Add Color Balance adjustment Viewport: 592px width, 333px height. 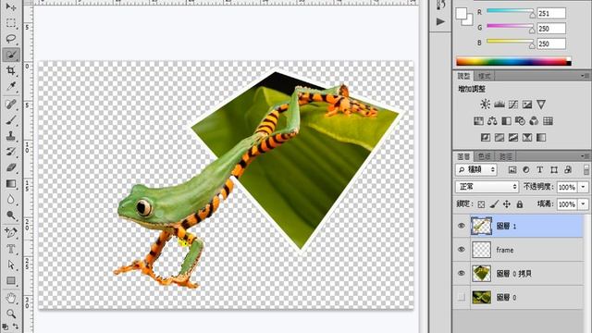[492, 121]
